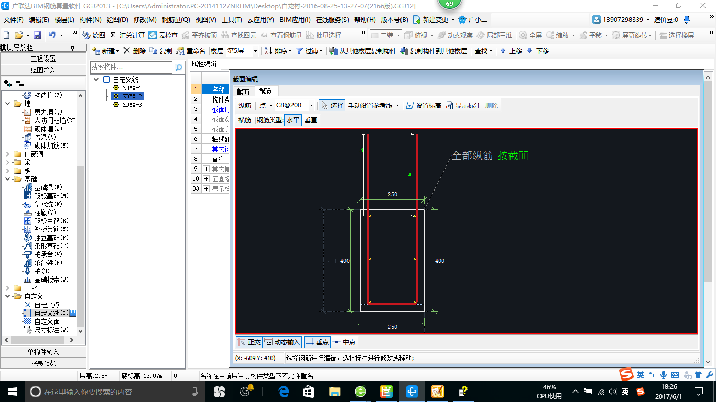Click the save disk icon
The image size is (716, 402).
[37, 35]
